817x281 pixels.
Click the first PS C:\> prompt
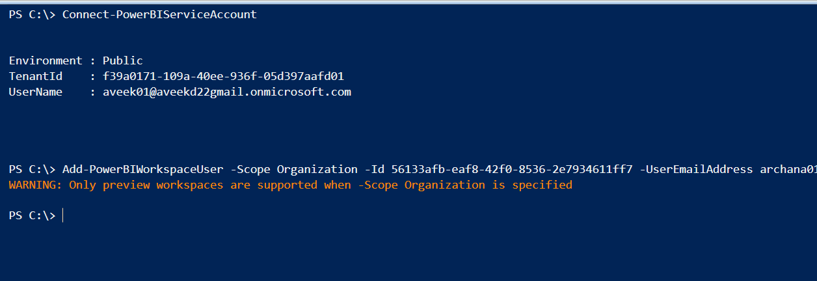33,14
